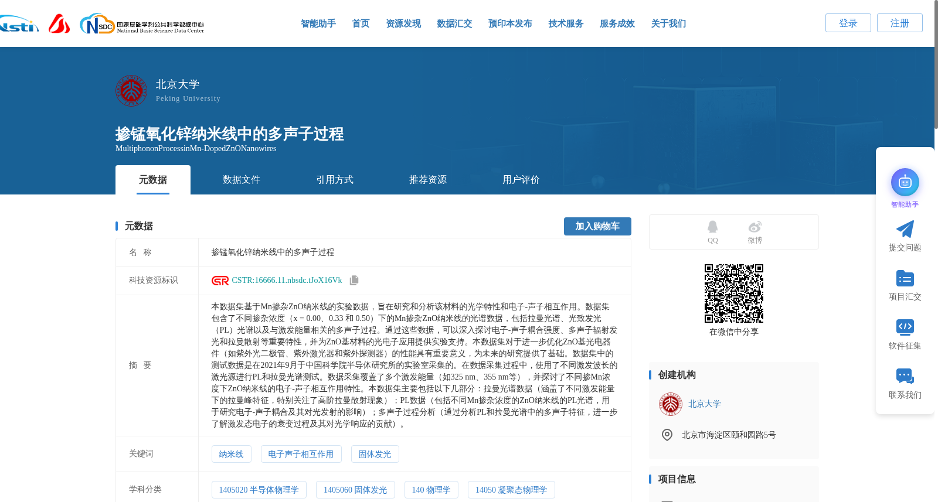
Task: Select the 1405020 半导体物理学 subject tag
Action: tap(259, 490)
